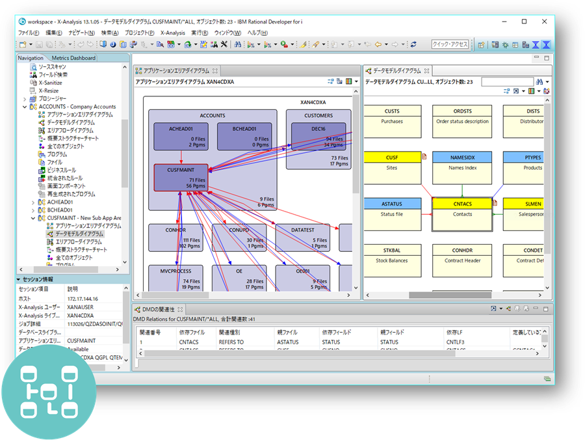Close the データモデルダイアグラム editor tab
The width and height of the screenshot is (585, 440).
tap(427, 70)
